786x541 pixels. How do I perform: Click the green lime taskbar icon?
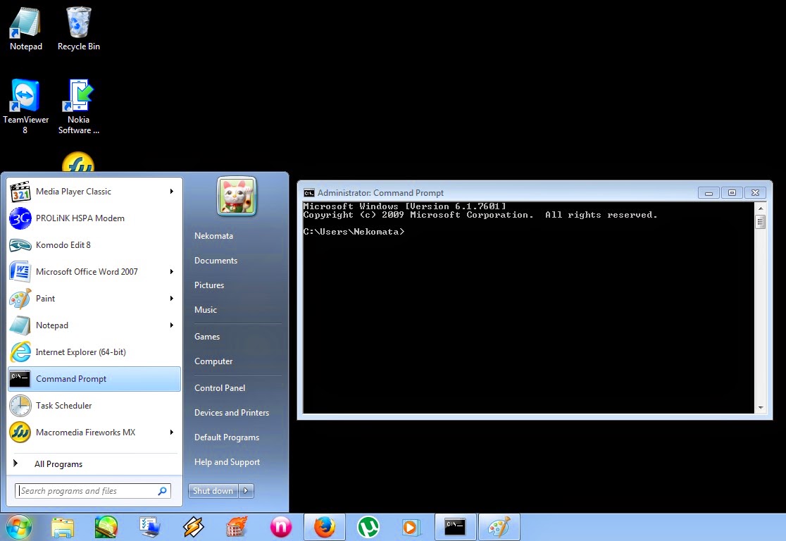point(106,528)
